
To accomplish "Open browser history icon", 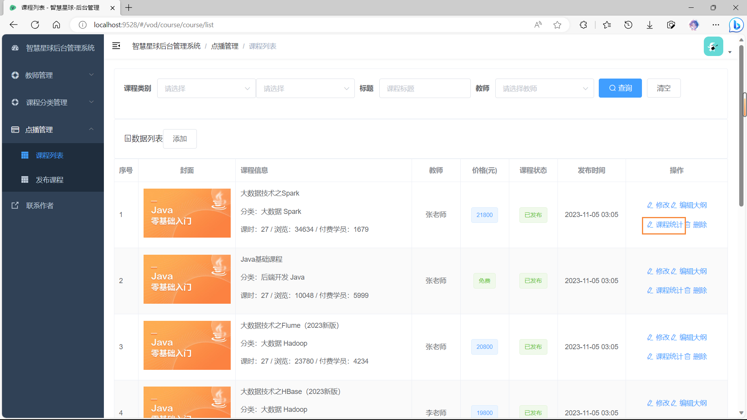I will pos(628,25).
